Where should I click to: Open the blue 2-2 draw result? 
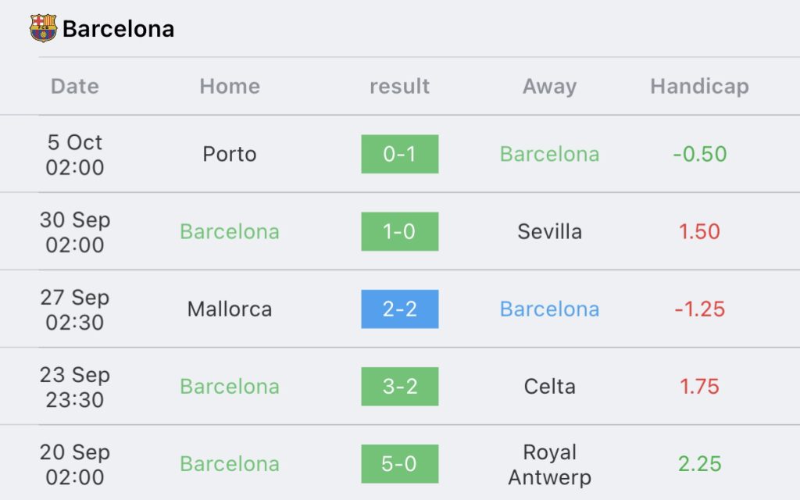click(x=400, y=309)
